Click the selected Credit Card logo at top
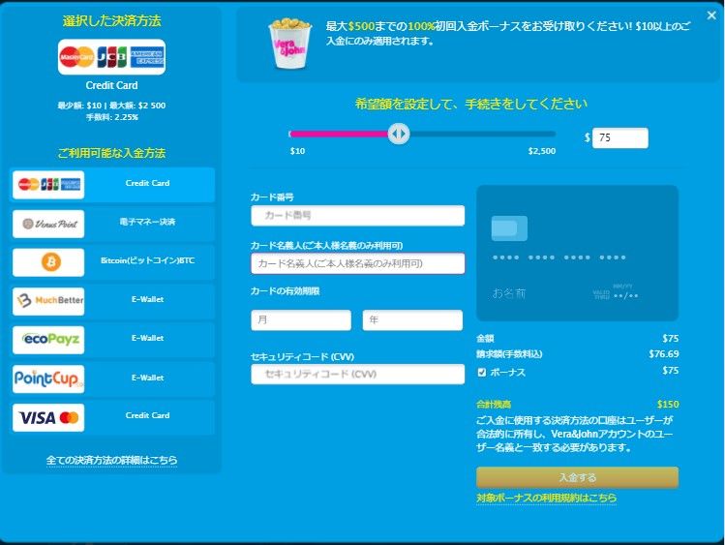This screenshot has width=725, height=545. [111, 57]
